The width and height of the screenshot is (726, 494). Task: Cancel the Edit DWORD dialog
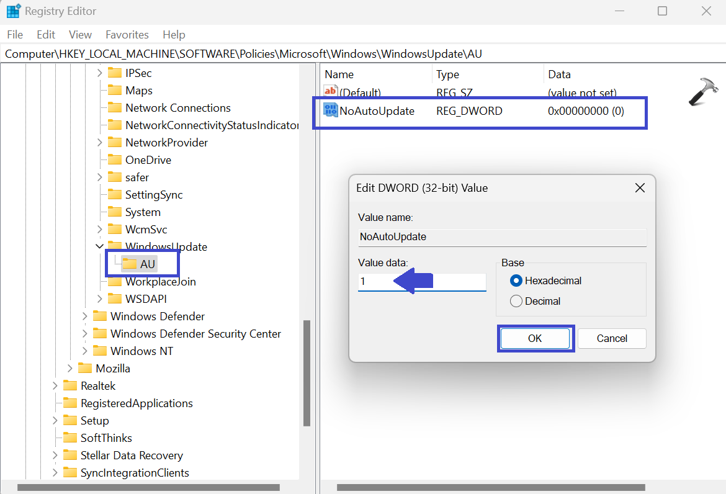pos(612,338)
